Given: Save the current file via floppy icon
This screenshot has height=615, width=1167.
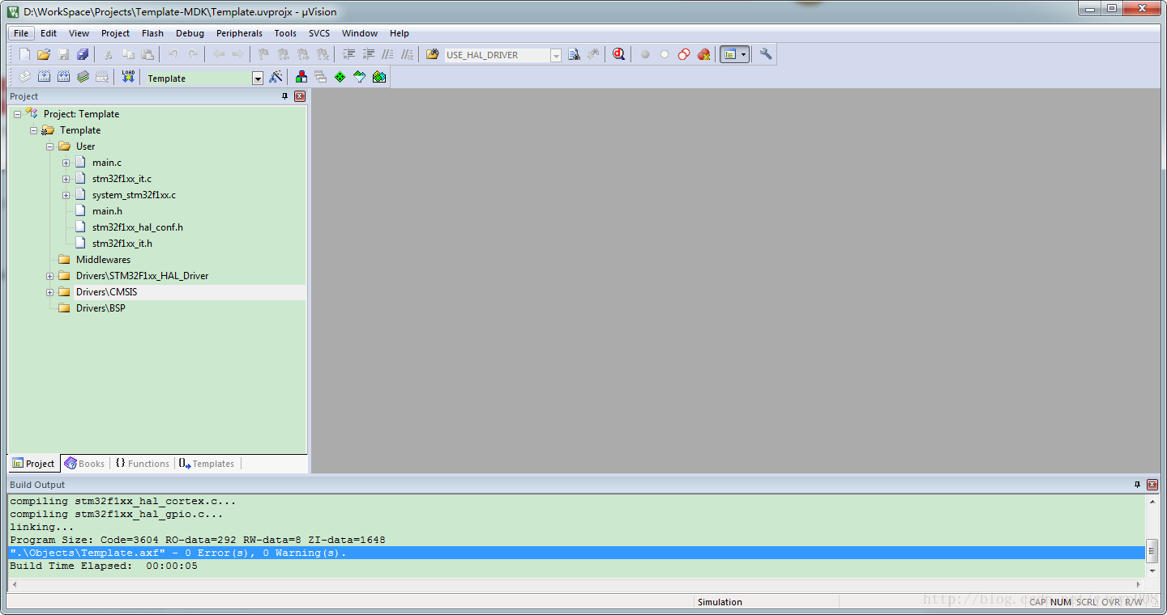Looking at the screenshot, I should (63, 54).
